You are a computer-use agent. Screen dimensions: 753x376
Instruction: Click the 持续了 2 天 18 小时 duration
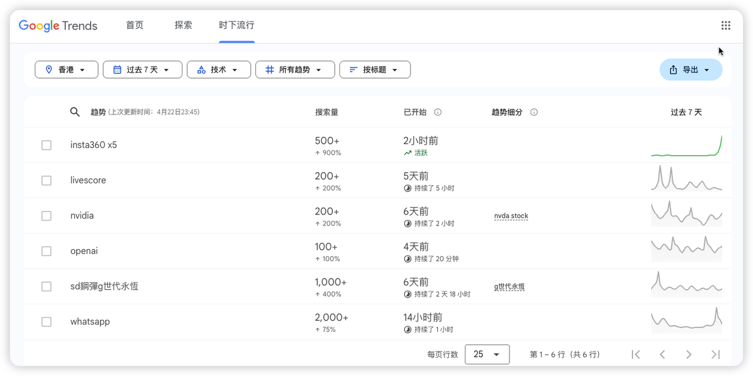click(x=442, y=294)
